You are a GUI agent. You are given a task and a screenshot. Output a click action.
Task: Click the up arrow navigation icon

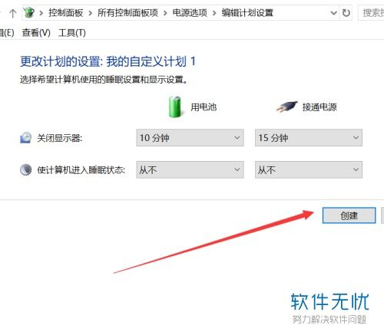12,13
